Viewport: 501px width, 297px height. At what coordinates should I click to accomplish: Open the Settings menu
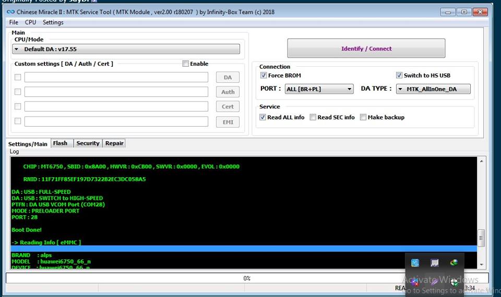53,22
